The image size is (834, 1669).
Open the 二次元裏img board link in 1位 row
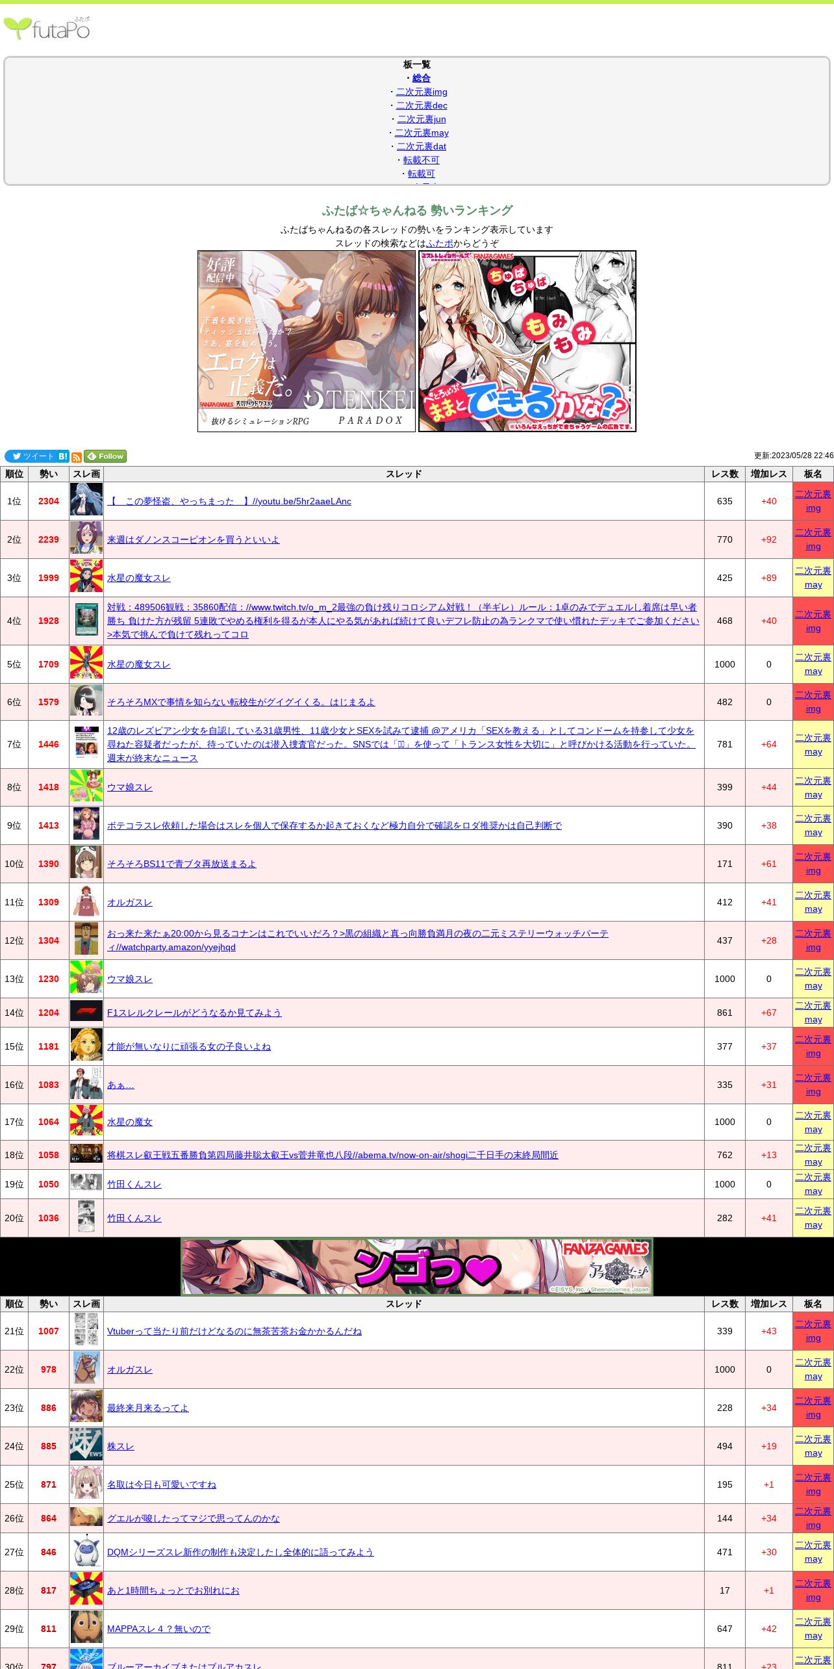[x=813, y=501]
